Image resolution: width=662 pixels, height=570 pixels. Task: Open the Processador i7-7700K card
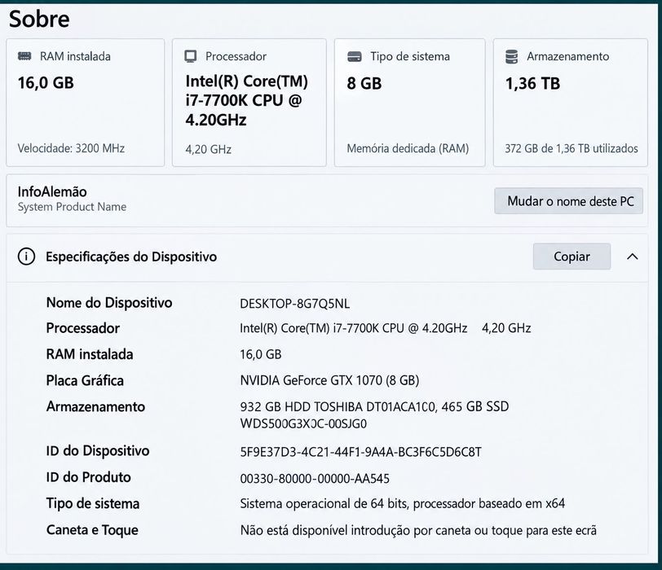click(249, 103)
